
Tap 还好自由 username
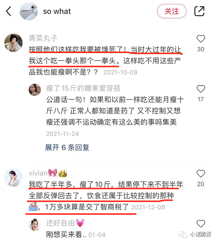[x=65, y=223]
